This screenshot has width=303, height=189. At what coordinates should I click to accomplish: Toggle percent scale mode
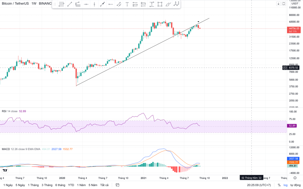[x=279, y=185]
